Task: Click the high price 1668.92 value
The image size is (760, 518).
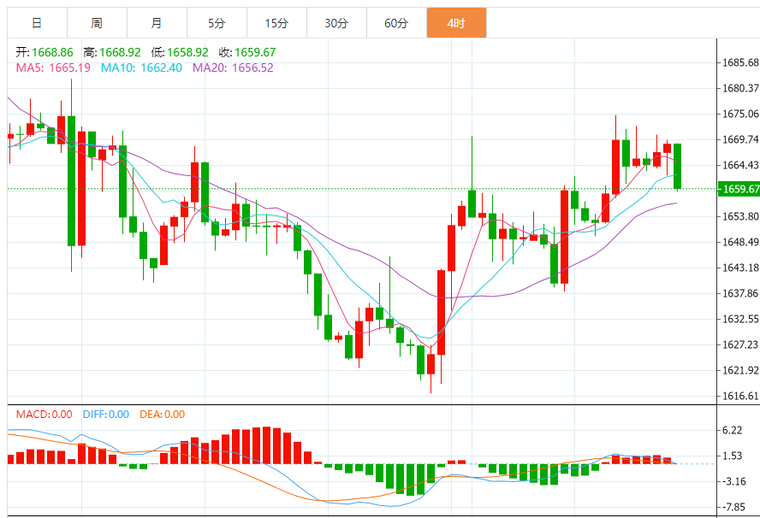Action: pyautogui.click(x=120, y=52)
